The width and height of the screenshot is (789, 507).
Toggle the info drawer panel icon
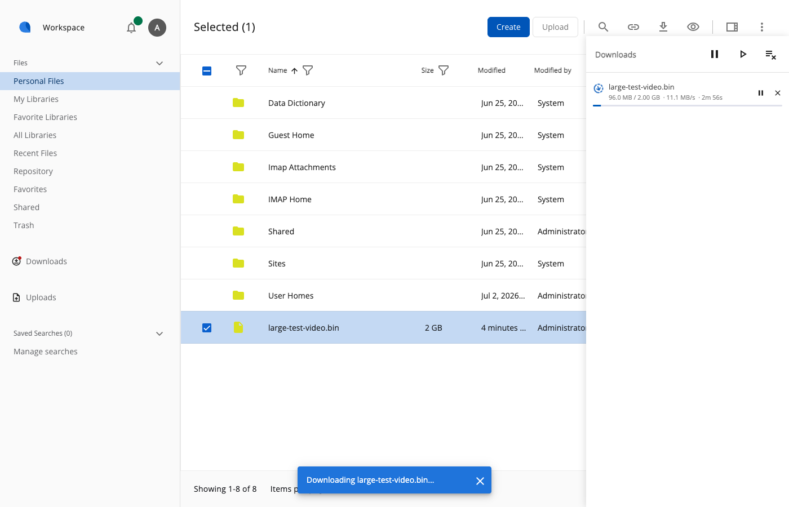pos(732,27)
